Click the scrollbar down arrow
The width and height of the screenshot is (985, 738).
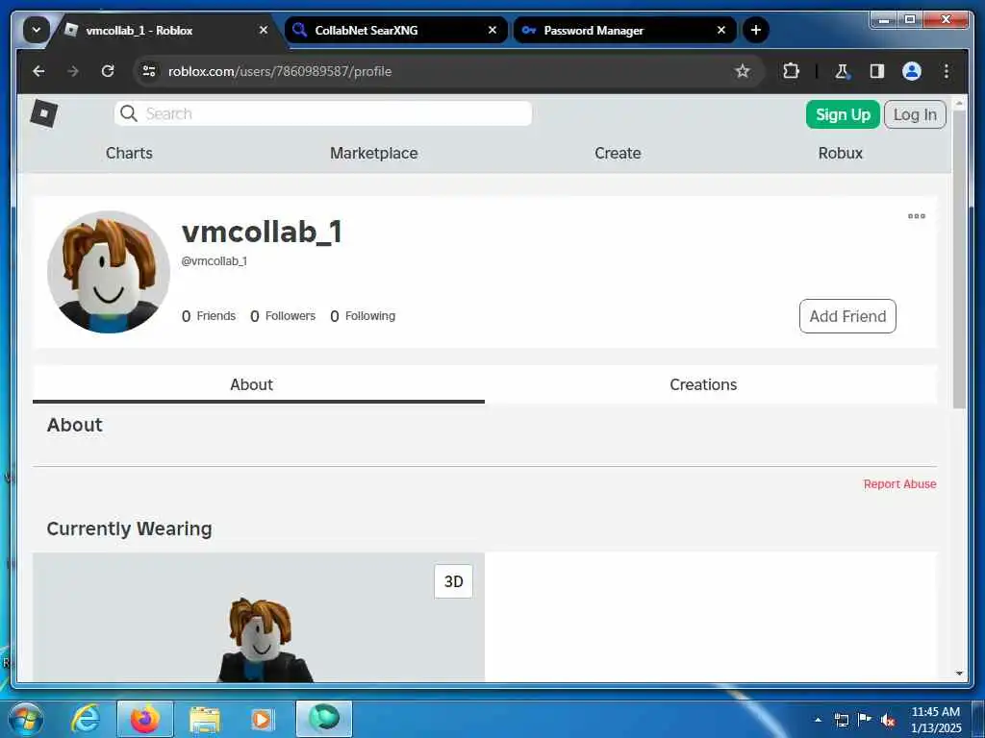tap(959, 674)
